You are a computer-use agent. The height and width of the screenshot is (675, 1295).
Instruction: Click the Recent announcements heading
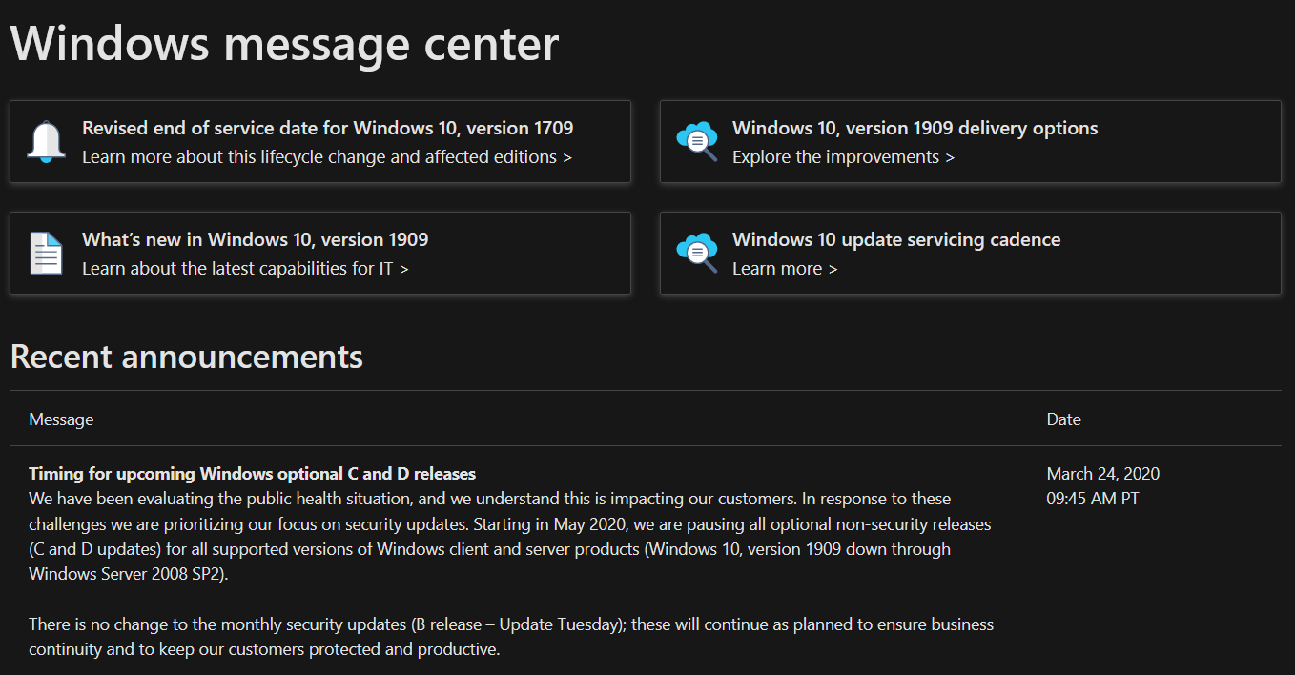click(x=186, y=356)
